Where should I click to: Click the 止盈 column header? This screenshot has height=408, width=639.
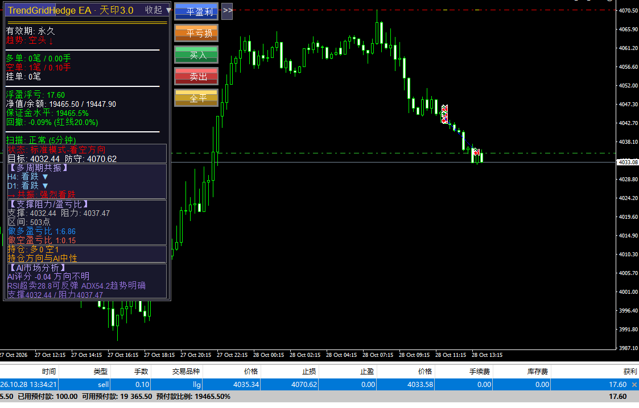click(367, 372)
